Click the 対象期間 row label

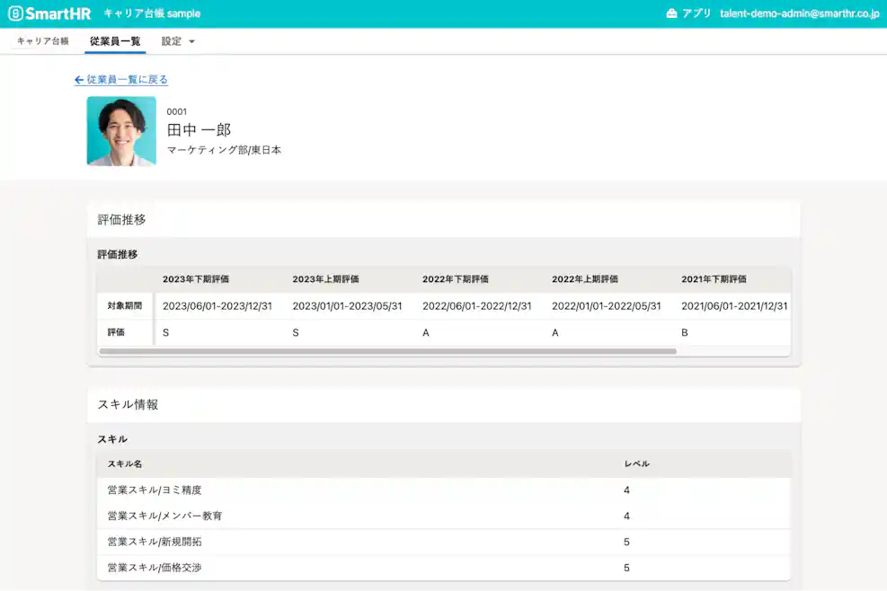point(123,305)
